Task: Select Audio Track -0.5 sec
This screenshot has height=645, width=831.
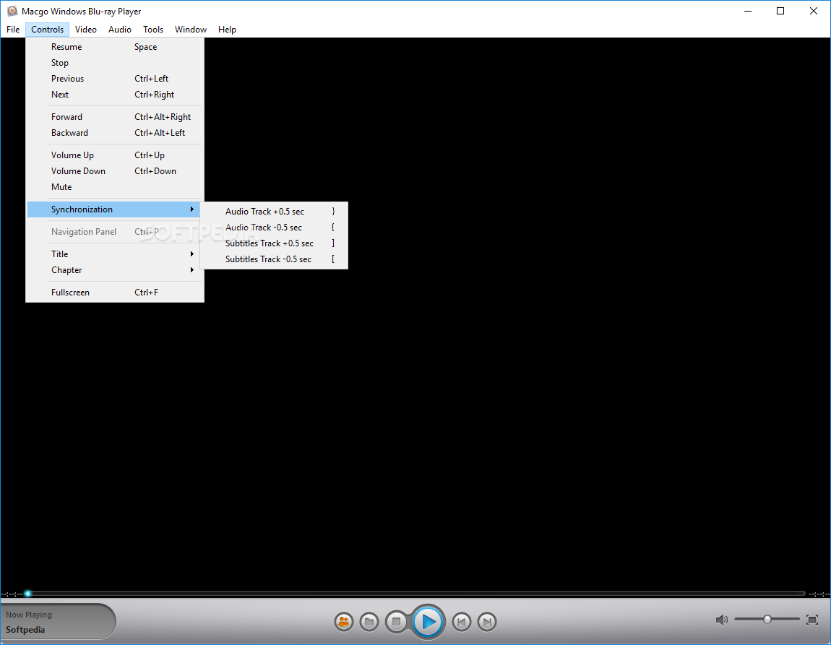Action: [274, 228]
